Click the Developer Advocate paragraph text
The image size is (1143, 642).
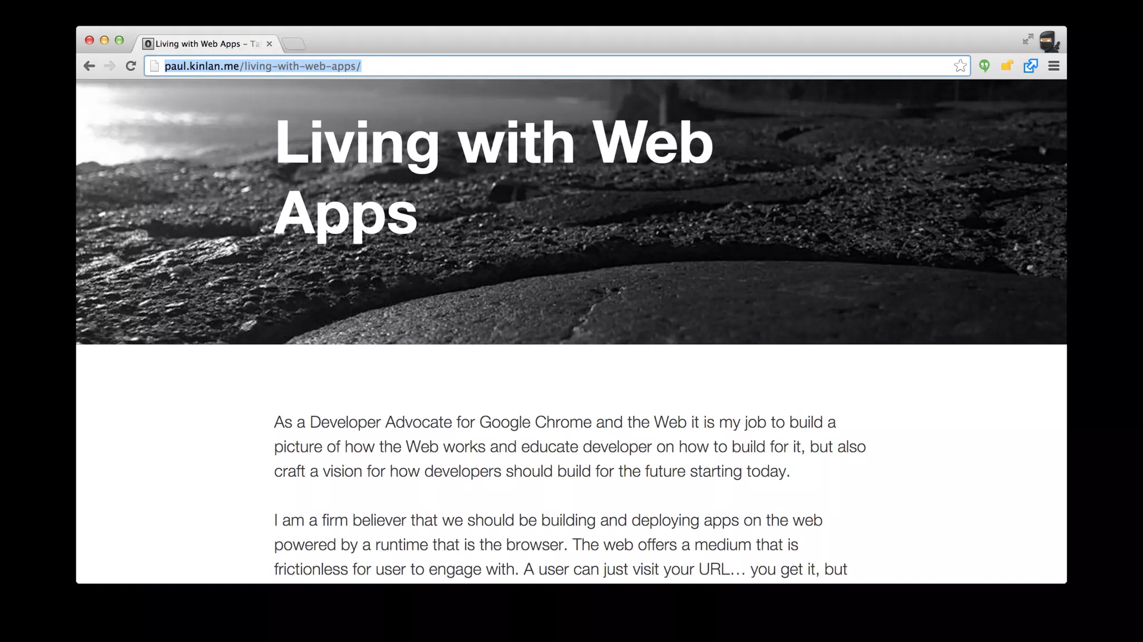pyautogui.click(x=569, y=446)
